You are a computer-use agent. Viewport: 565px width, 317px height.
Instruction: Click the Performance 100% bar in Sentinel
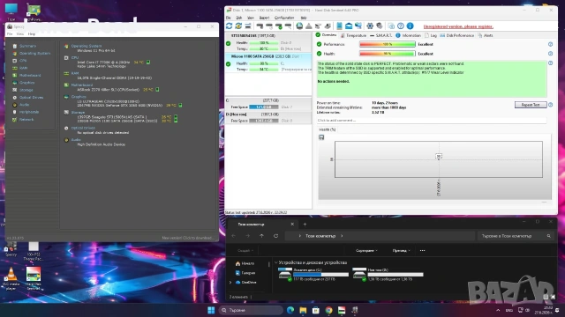click(x=388, y=44)
